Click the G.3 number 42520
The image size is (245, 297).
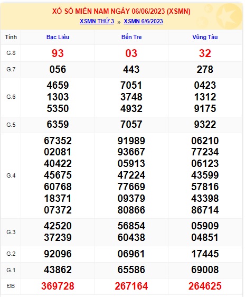pos(58,226)
